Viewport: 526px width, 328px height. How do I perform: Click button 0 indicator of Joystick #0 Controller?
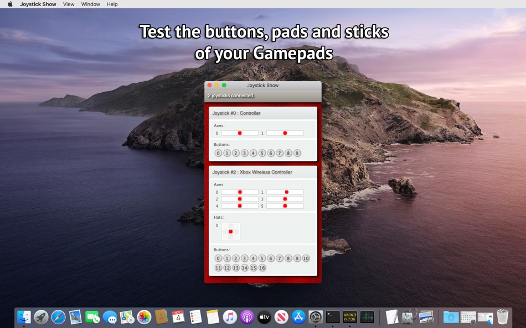coord(218,154)
